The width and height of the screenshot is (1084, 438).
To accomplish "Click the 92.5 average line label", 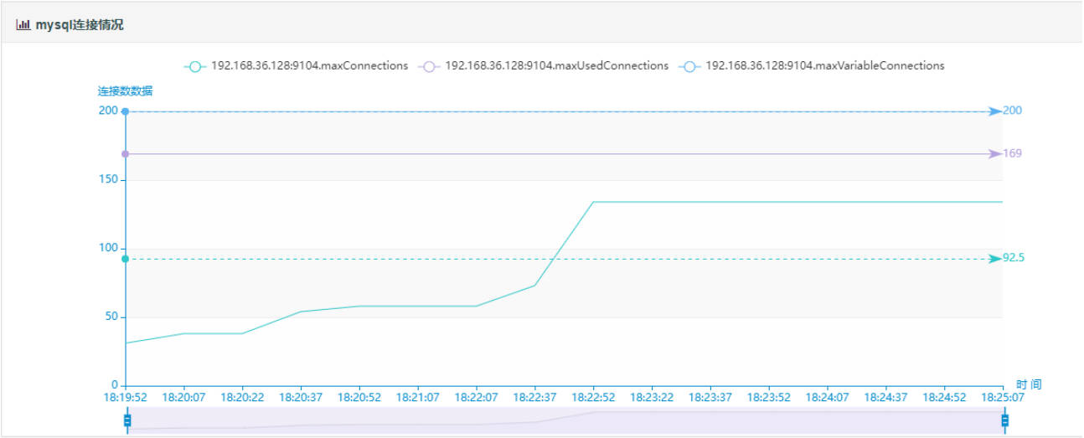I will click(x=1014, y=258).
